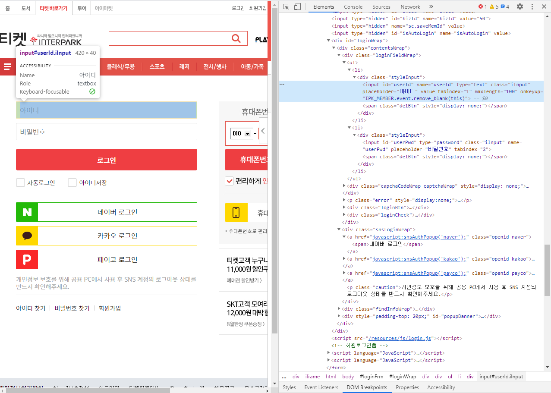Click the 카카오 로그인 button
The height and width of the screenshot is (393, 551).
click(x=107, y=236)
